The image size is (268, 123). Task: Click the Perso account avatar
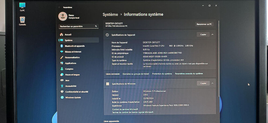63,16
